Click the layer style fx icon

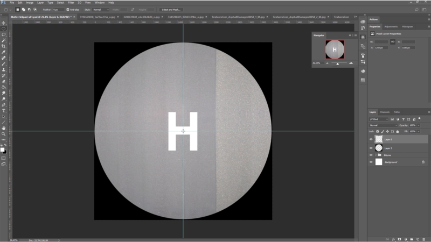pos(393,239)
